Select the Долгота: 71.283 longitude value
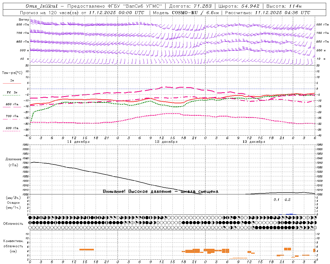 coord(190,6)
